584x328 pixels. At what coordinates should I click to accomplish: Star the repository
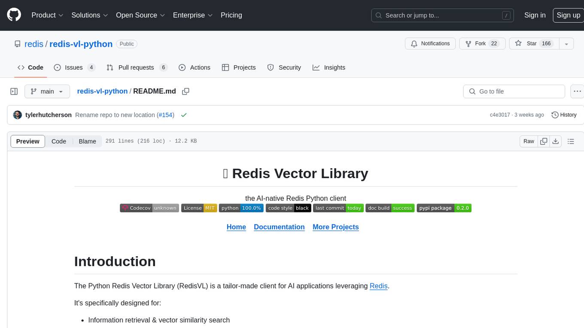point(534,44)
